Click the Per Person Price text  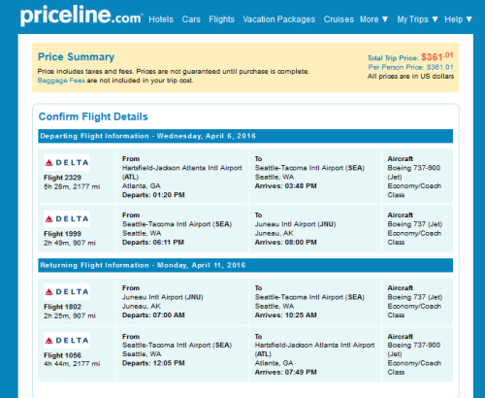pyautogui.click(x=410, y=67)
